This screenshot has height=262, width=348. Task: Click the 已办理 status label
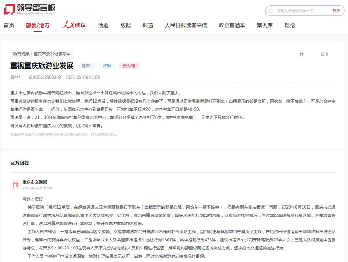129,65
